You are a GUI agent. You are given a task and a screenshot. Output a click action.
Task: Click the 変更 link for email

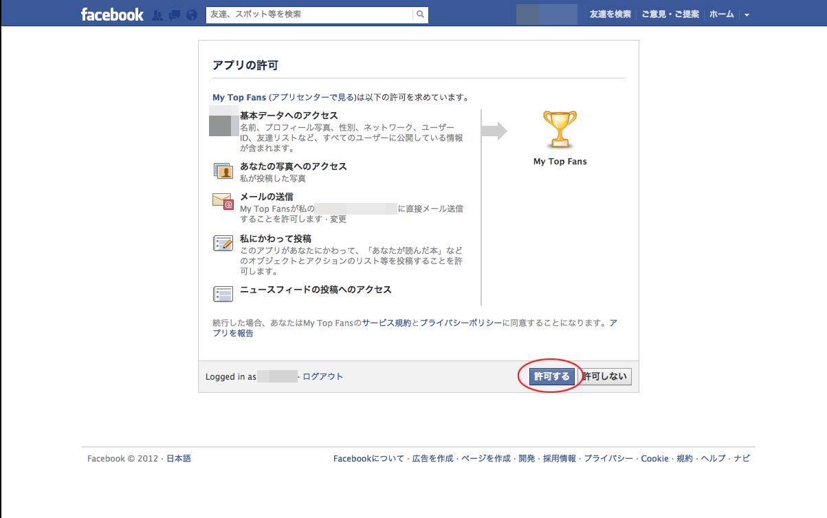(x=338, y=219)
